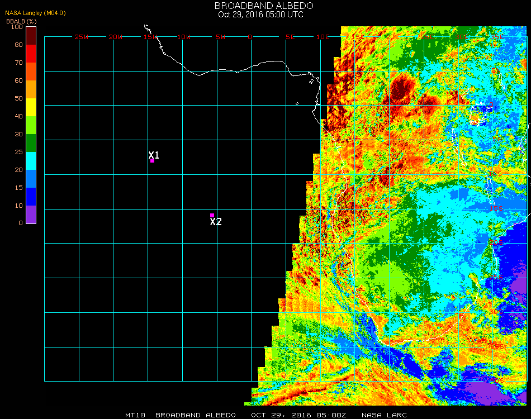The width and height of the screenshot is (531, 419).
Task: Click the 25 value on the color scale
Action: pyautogui.click(x=18, y=152)
